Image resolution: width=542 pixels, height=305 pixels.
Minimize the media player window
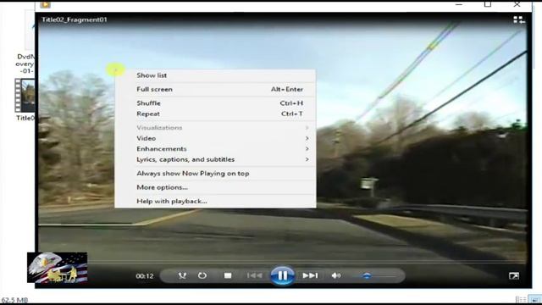pos(459,4)
